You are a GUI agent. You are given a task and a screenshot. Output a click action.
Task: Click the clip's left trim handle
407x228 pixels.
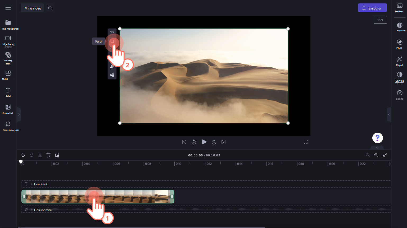24,197
